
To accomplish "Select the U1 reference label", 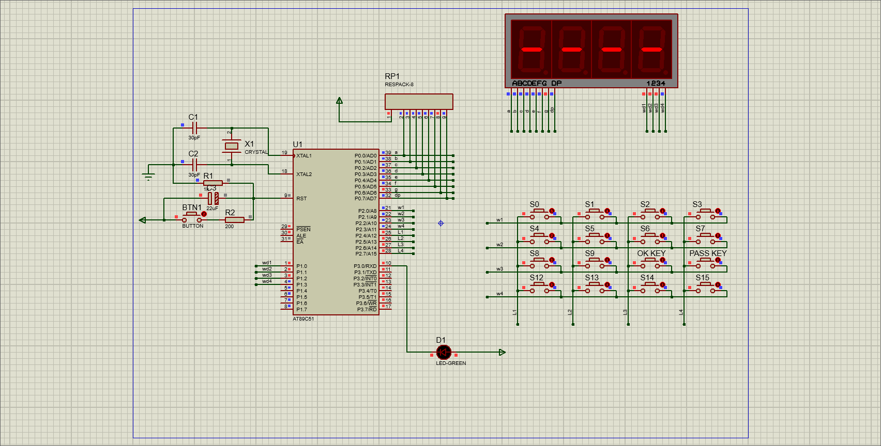I will [297, 145].
